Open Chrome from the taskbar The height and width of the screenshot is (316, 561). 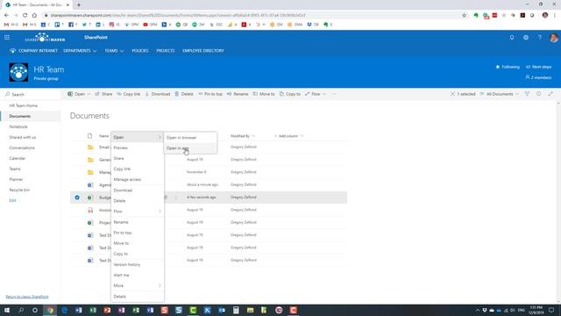pyautogui.click(x=50, y=310)
